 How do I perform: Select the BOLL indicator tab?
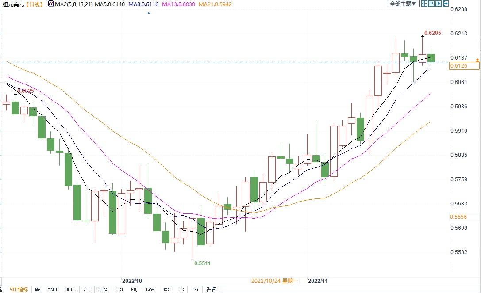70,289
